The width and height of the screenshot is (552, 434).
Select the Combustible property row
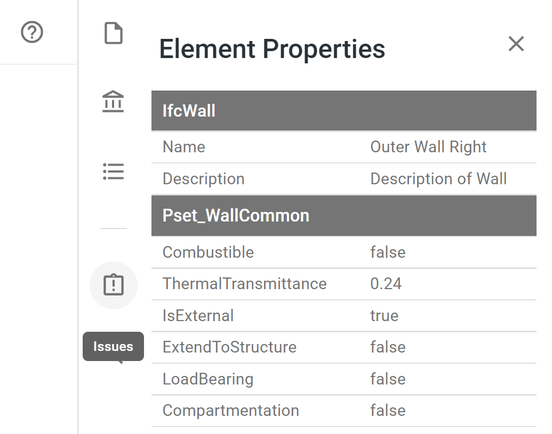pyautogui.click(x=343, y=252)
